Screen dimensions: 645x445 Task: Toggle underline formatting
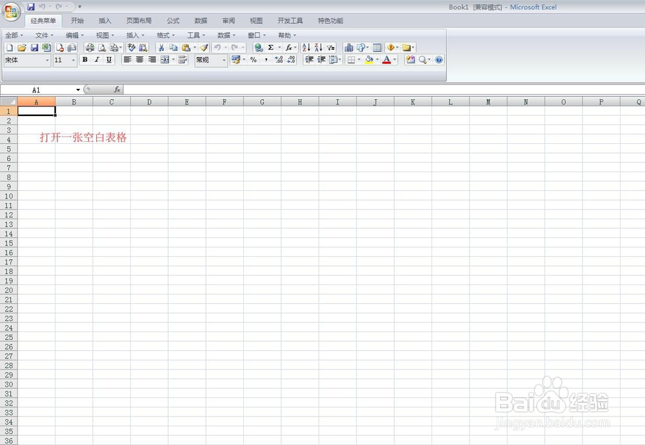tap(109, 60)
